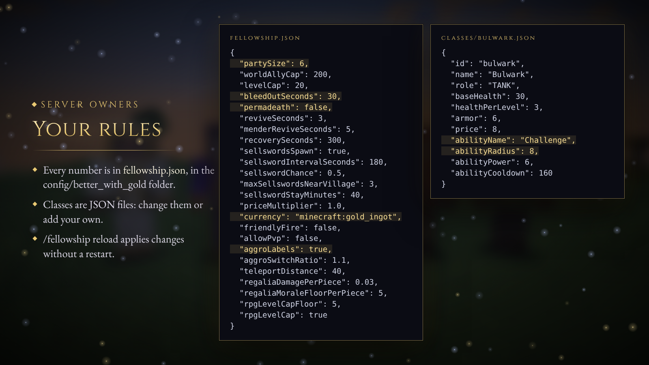Click the YOUR RULES heading

97,129
